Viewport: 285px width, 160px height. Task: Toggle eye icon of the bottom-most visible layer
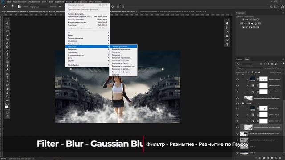pos(237,153)
